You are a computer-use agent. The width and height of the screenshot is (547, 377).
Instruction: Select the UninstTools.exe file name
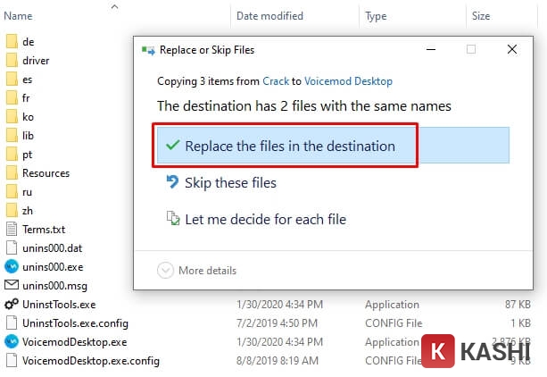[x=59, y=305]
